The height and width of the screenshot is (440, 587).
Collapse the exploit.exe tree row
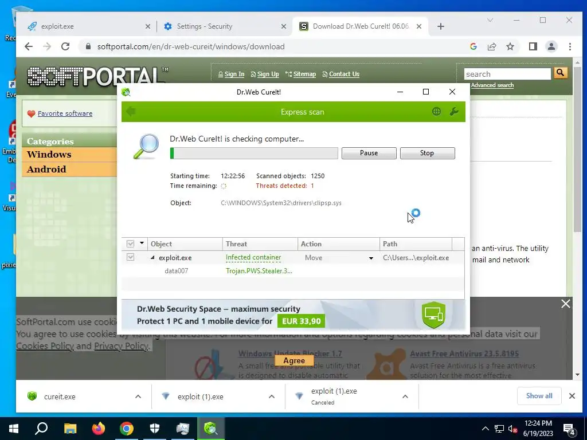(152, 257)
